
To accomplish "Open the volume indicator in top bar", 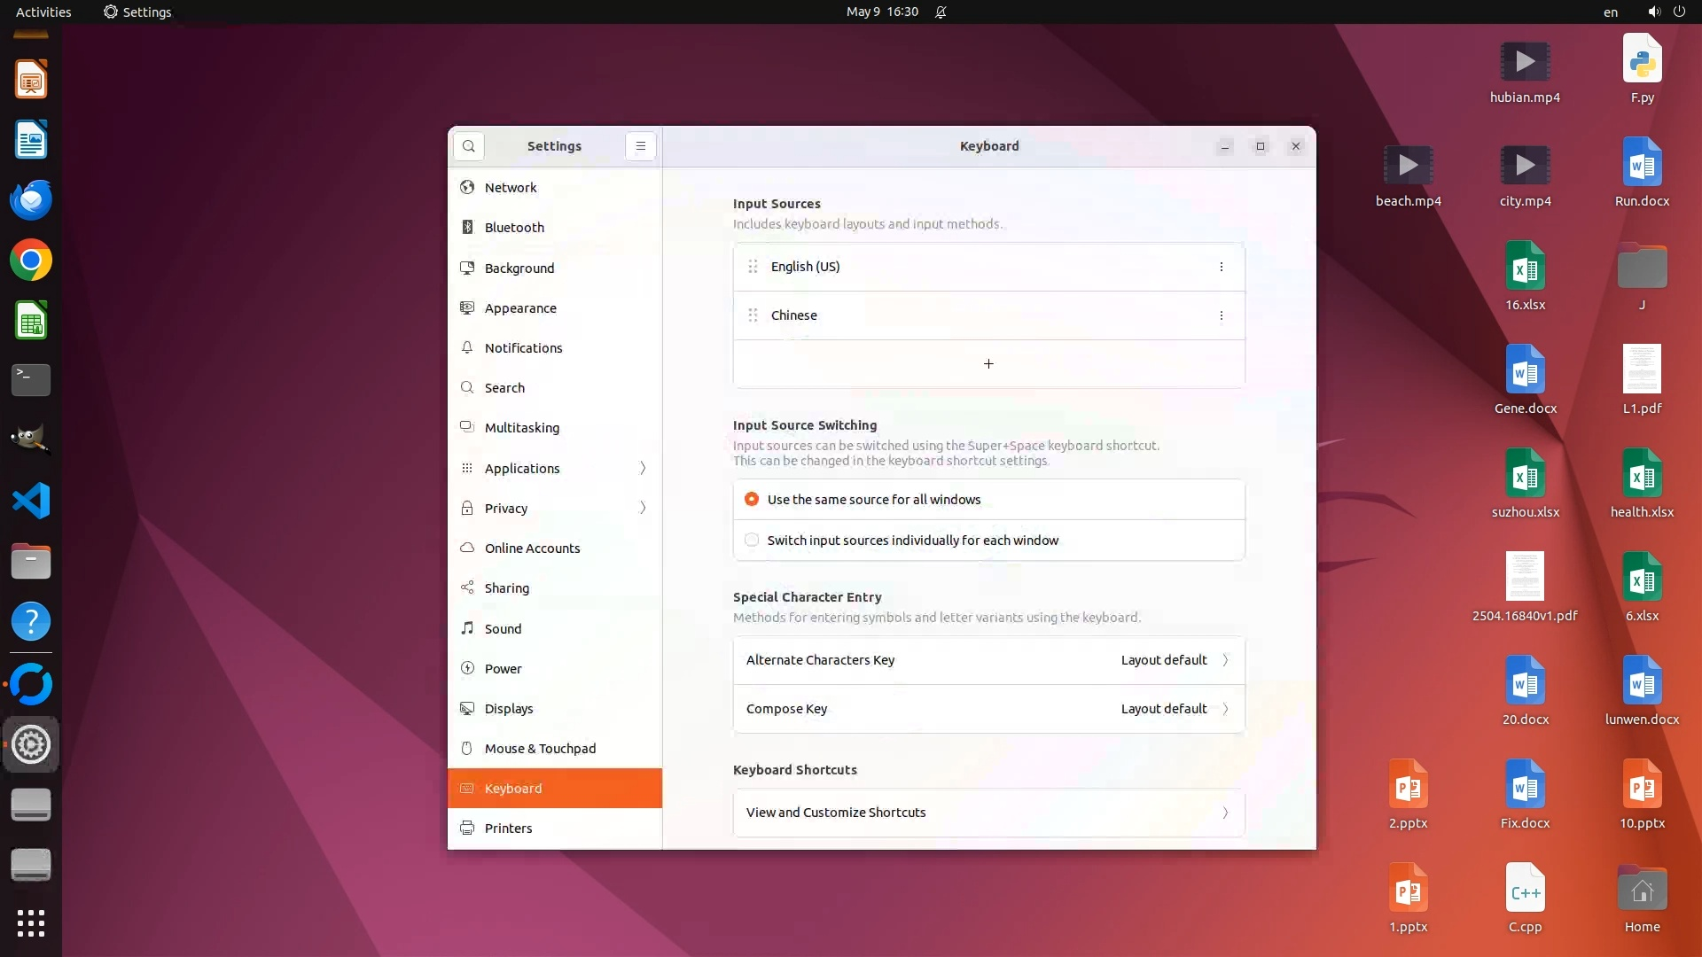I will [1653, 12].
